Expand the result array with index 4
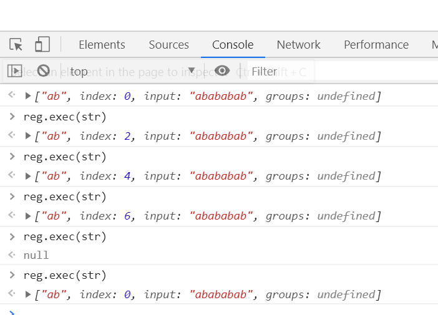The height and width of the screenshot is (315, 438). tap(27, 176)
